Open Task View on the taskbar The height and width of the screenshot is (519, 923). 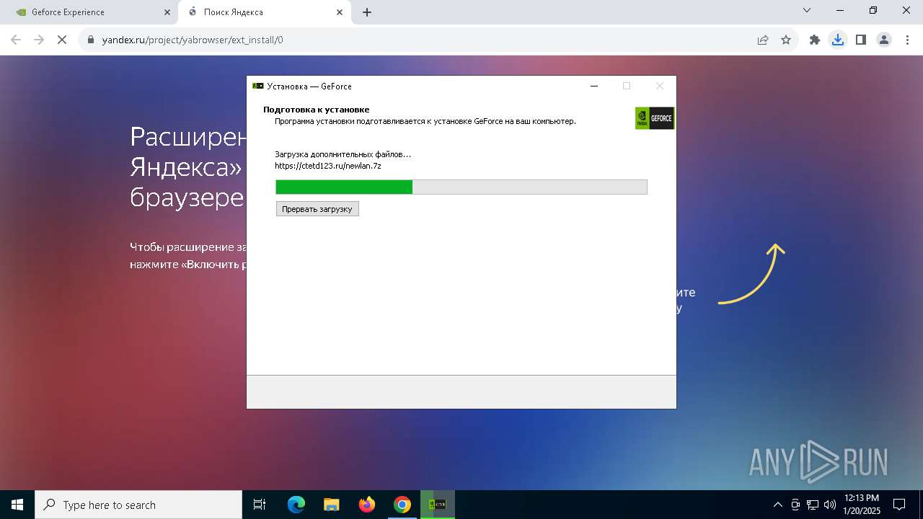(x=260, y=505)
